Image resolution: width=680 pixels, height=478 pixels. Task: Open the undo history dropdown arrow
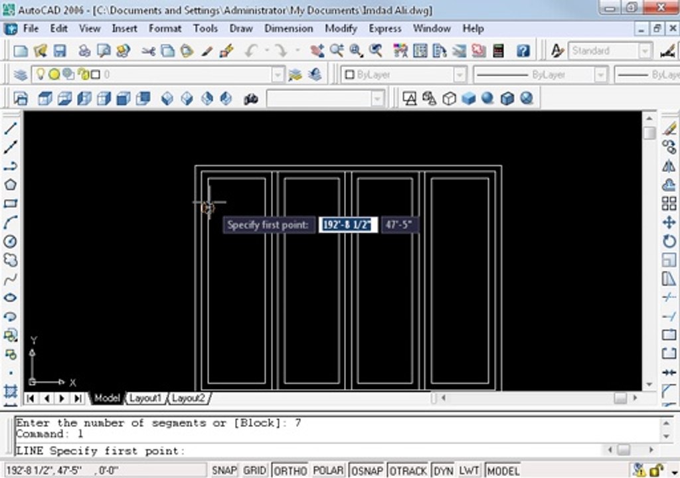267,50
